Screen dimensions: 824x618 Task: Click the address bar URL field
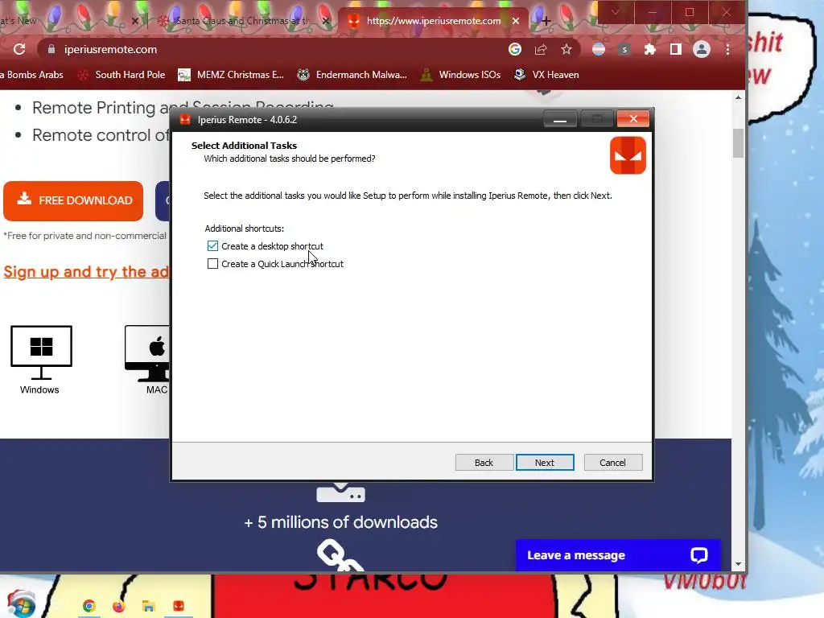coord(274,49)
